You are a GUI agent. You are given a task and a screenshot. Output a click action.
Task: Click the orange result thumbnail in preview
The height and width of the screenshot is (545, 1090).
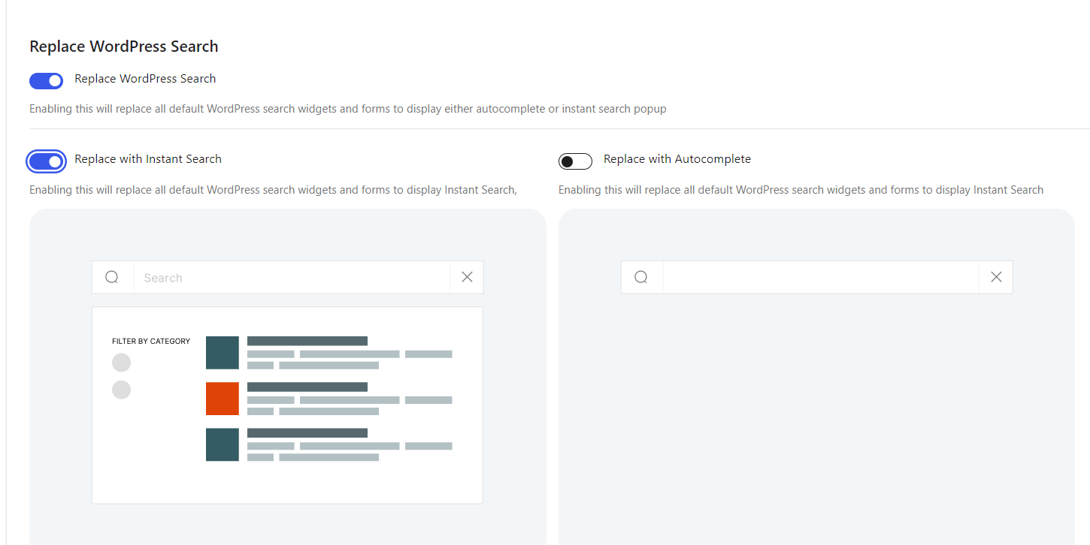pyautogui.click(x=223, y=399)
